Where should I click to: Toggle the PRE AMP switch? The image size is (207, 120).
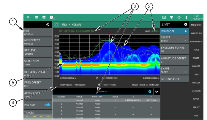47,105
